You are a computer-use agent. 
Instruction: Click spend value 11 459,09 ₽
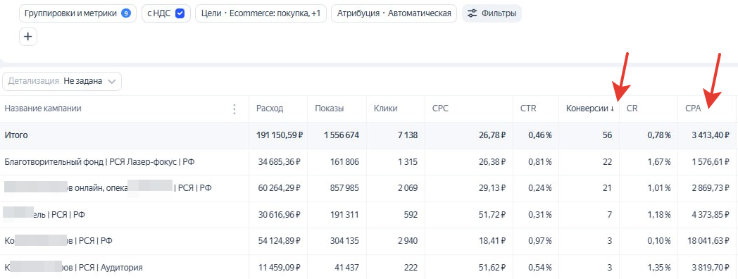pyautogui.click(x=280, y=268)
